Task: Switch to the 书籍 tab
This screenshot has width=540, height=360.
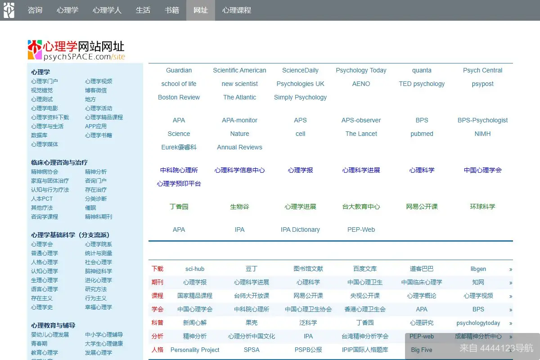Action: pos(172,10)
